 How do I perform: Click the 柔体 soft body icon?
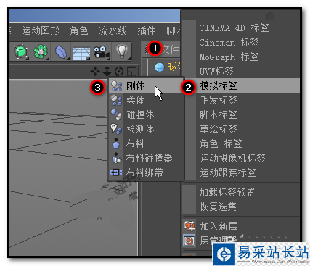[116, 100]
